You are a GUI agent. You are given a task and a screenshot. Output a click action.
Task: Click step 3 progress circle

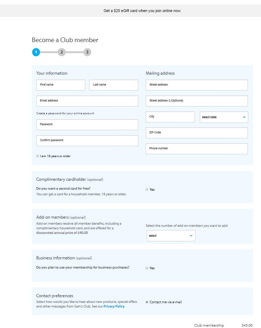[x=87, y=52]
